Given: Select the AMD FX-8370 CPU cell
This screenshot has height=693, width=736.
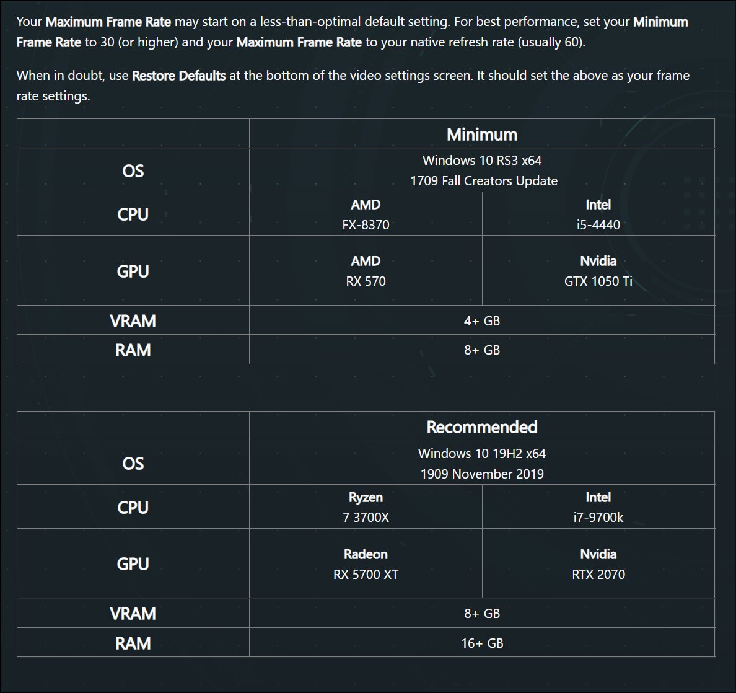Looking at the screenshot, I should coord(366,214).
